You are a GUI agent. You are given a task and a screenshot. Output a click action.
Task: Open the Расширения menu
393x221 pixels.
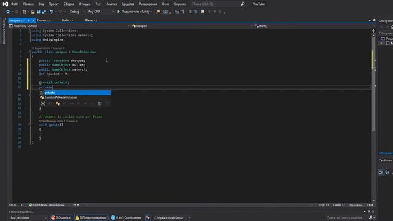point(148,4)
